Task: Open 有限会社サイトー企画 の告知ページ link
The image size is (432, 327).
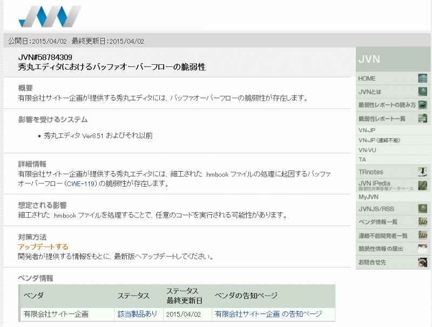Action: pyautogui.click(x=268, y=314)
